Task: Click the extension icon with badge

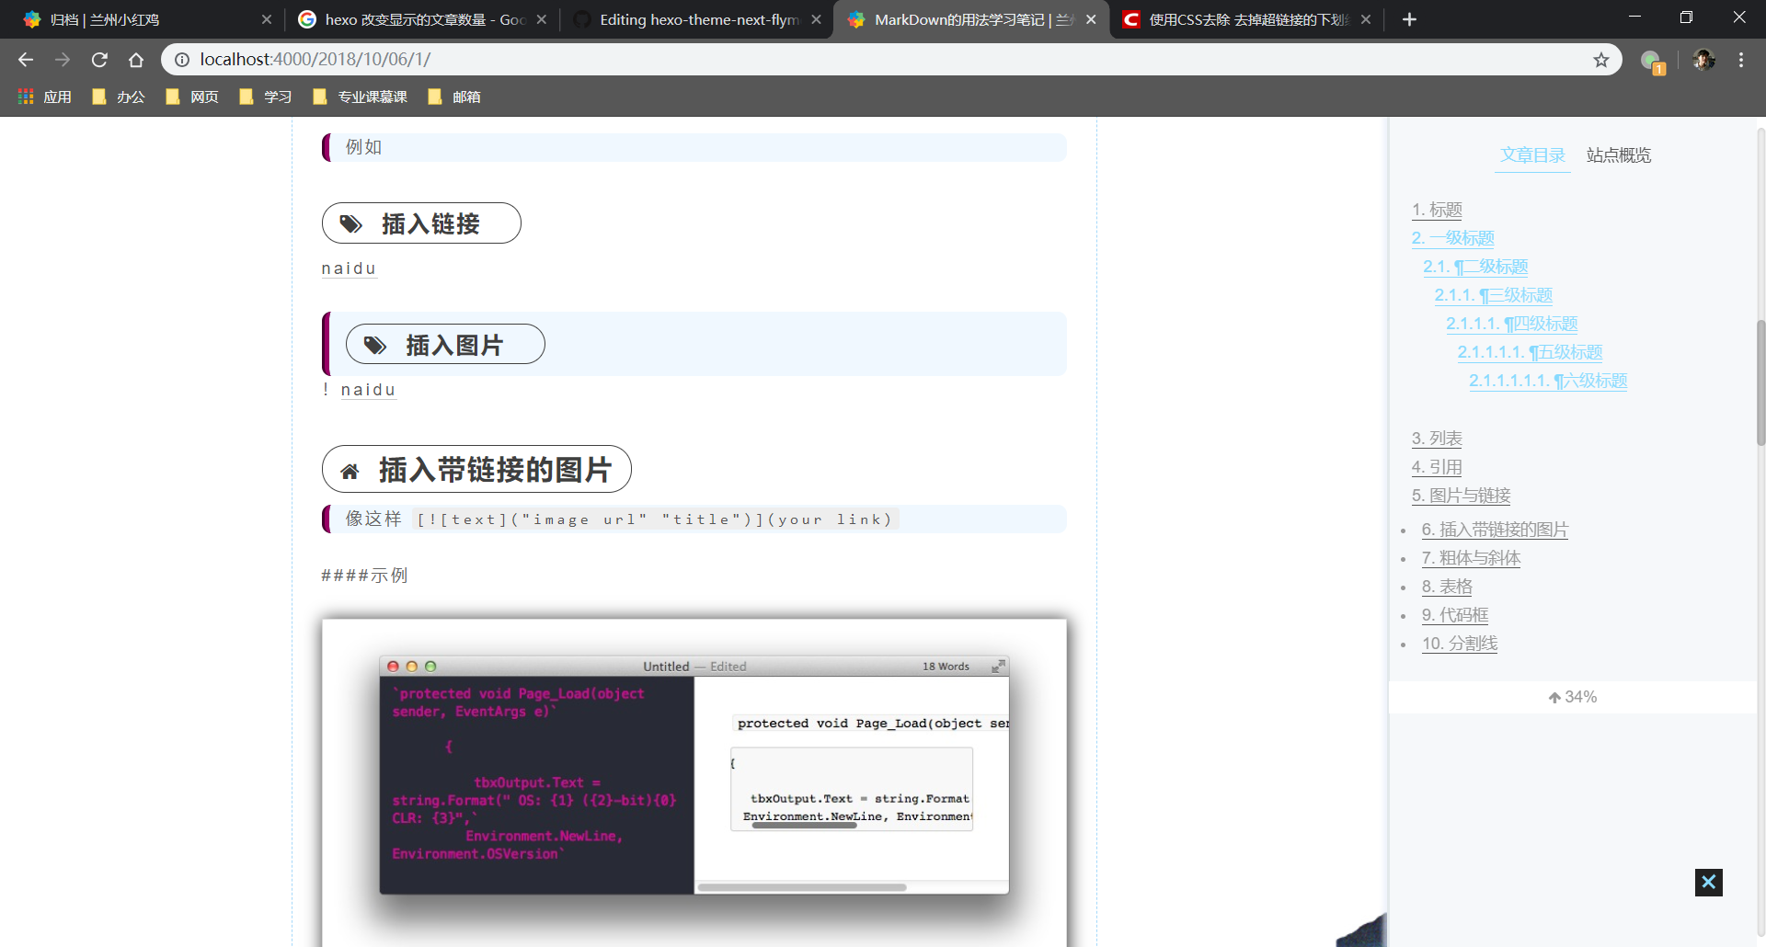Action: click(1652, 61)
